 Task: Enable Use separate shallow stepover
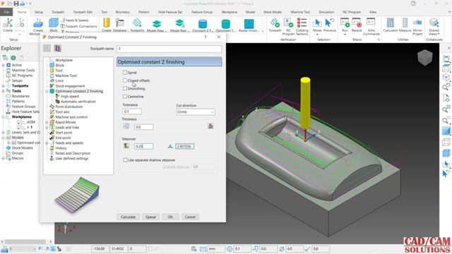click(x=126, y=160)
